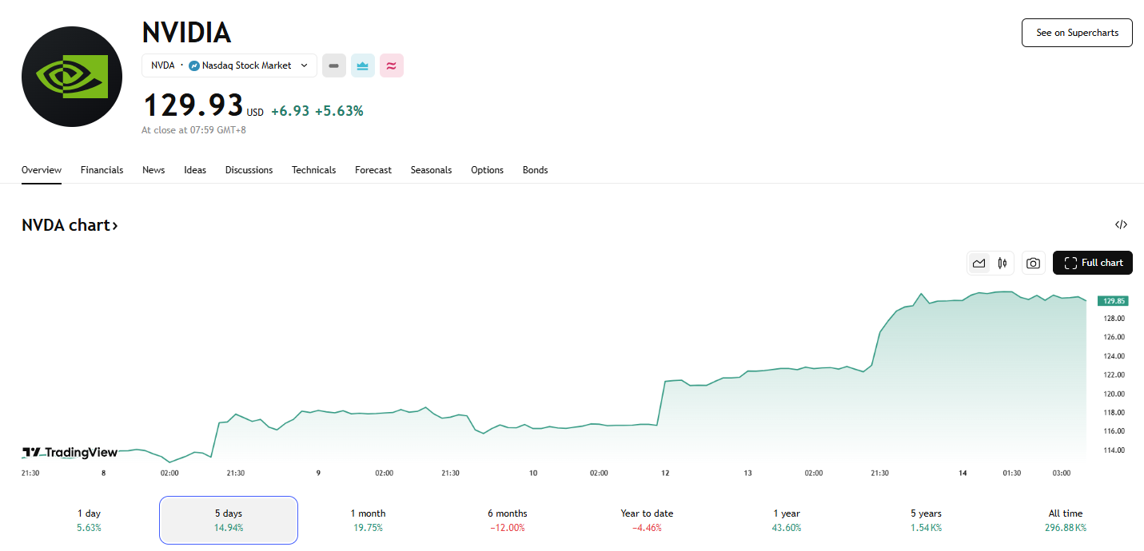Take a chart snapshot with camera icon
Screen dimensions: 1144x551
[1033, 263]
